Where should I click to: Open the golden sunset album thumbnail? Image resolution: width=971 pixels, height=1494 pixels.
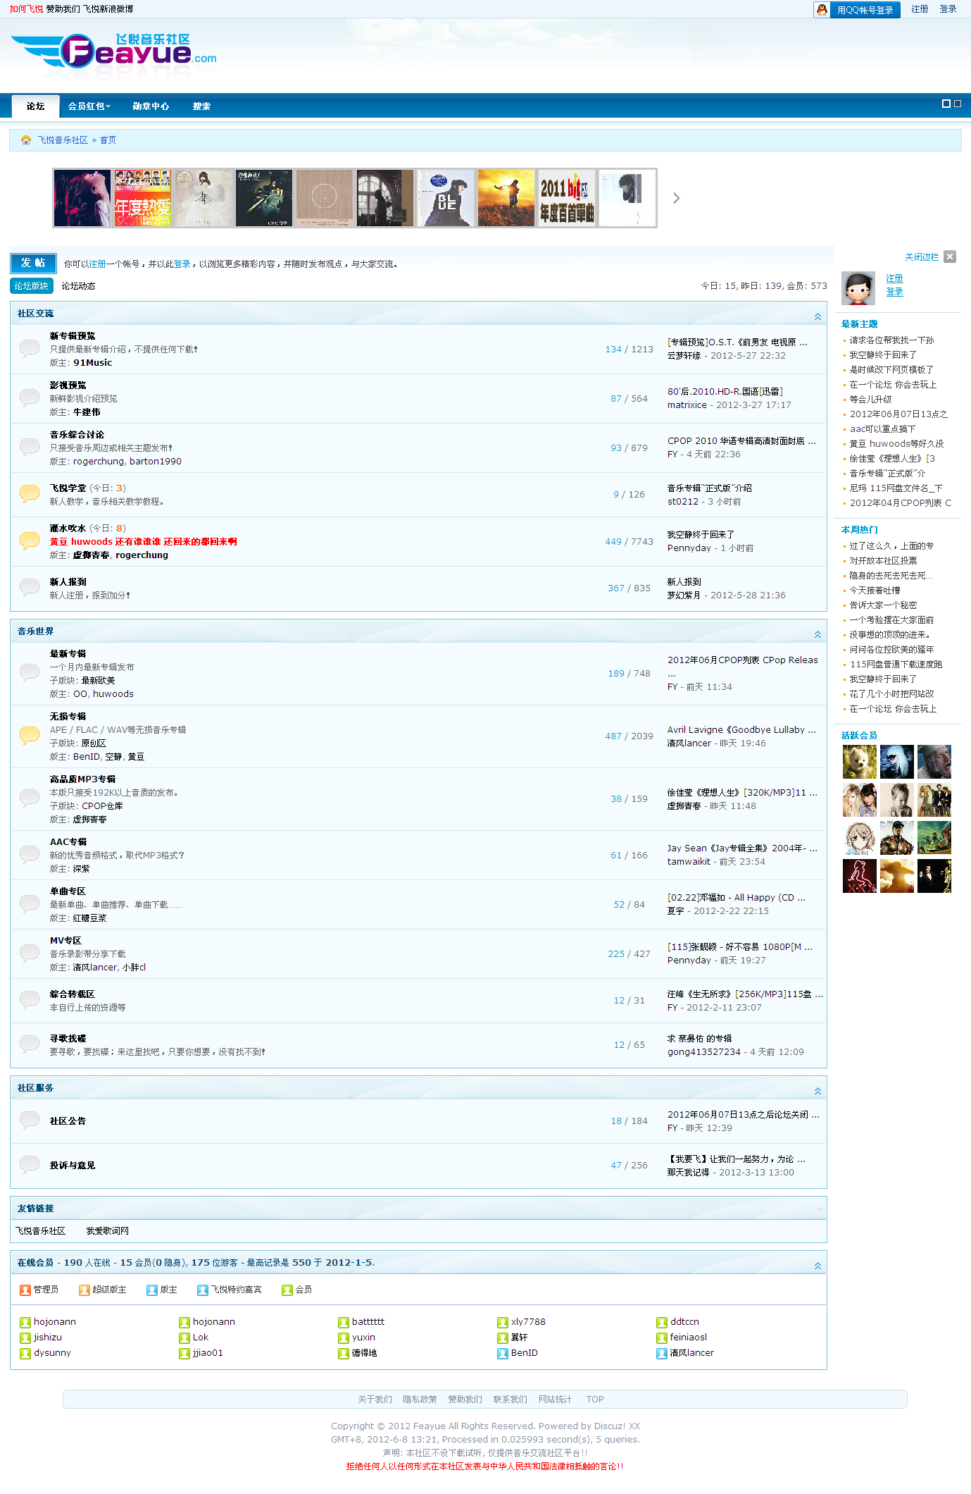(x=506, y=198)
